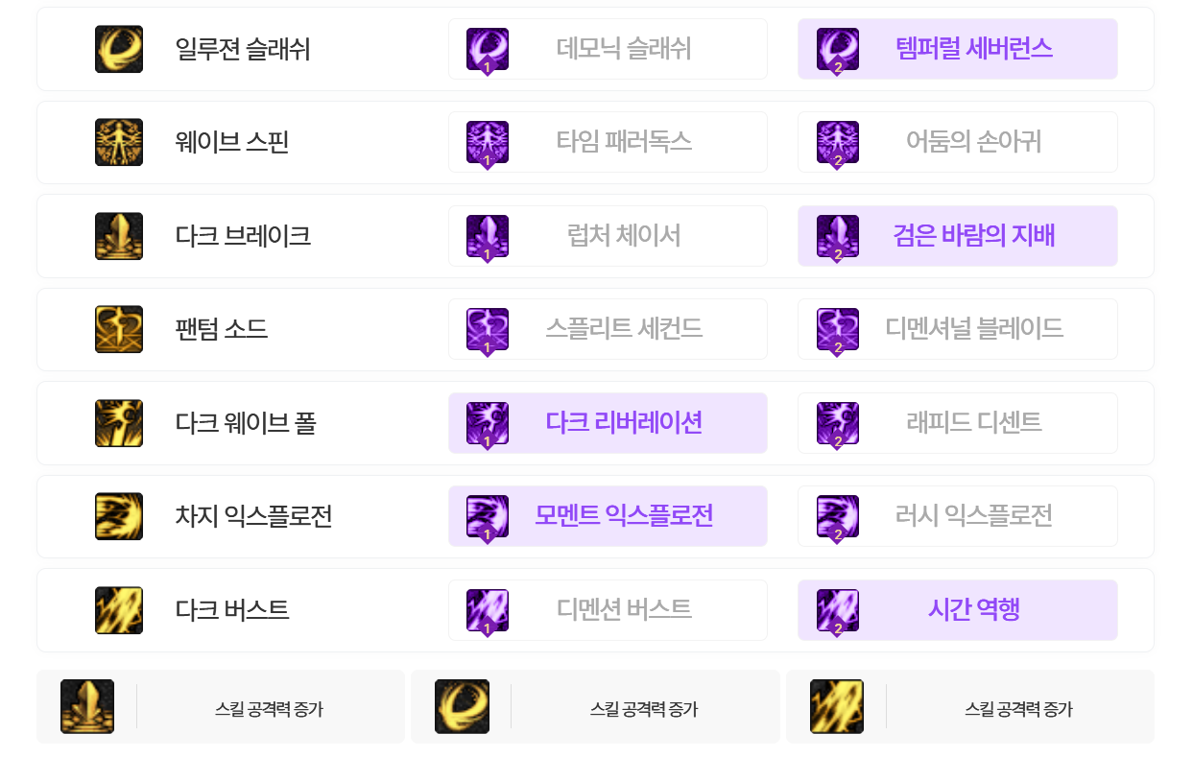Click the 다크 버스트 icon in the bottom bonus row
Viewport: 1193px width, 757px height.
(x=837, y=707)
